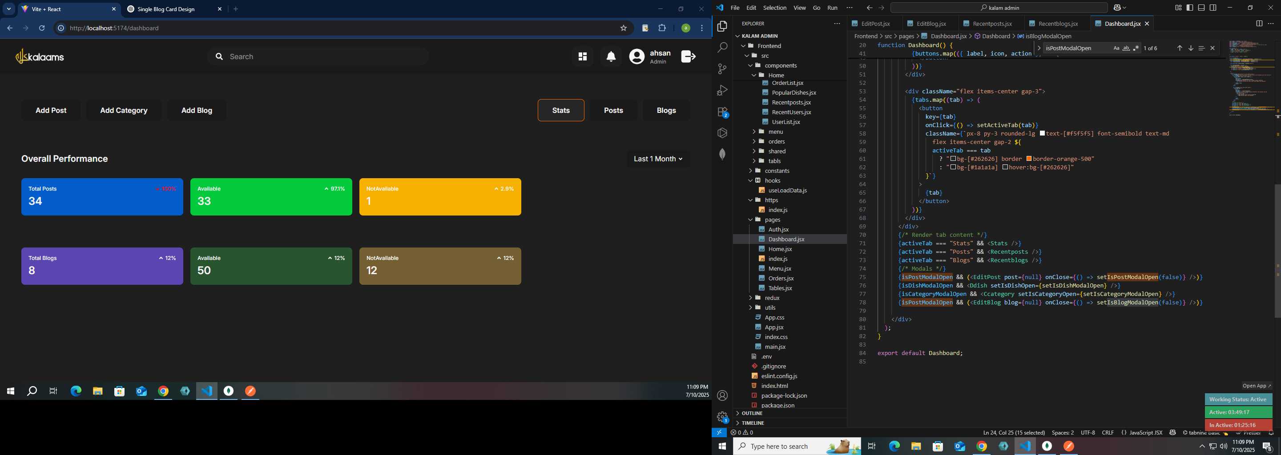This screenshot has height=455, width=1281.
Task: Click the border-orange-500 color swatch in code
Action: (1029, 159)
